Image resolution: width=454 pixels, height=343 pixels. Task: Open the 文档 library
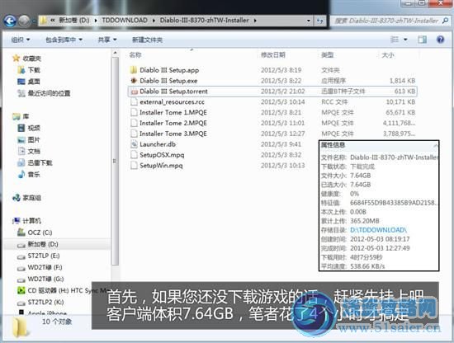click(x=34, y=151)
